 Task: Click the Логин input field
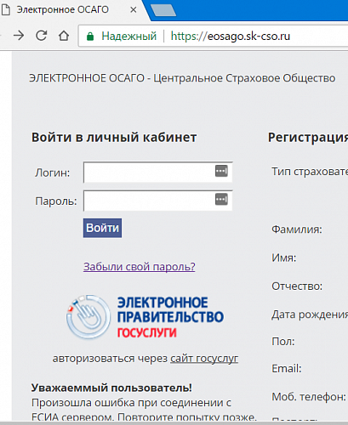158,172
